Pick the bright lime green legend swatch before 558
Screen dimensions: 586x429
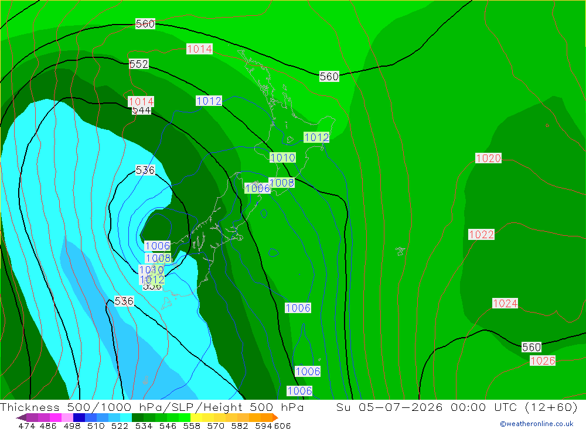[x=185, y=417]
